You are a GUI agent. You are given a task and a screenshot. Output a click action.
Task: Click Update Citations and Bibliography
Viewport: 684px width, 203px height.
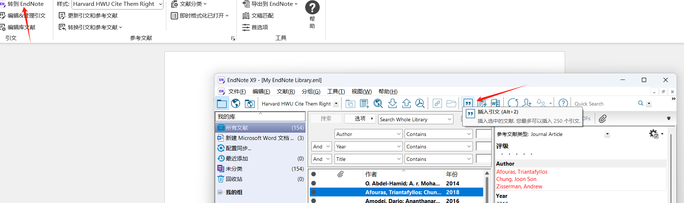[x=88, y=16]
